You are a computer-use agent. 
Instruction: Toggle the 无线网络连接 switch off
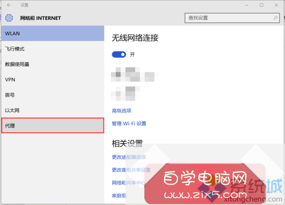pyautogui.click(x=119, y=55)
